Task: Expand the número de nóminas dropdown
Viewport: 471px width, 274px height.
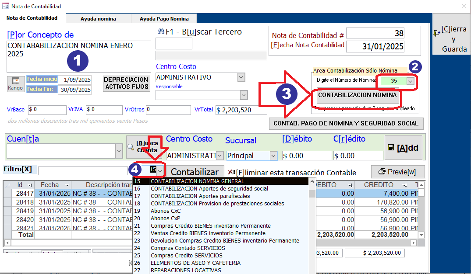Action: pyautogui.click(x=410, y=81)
